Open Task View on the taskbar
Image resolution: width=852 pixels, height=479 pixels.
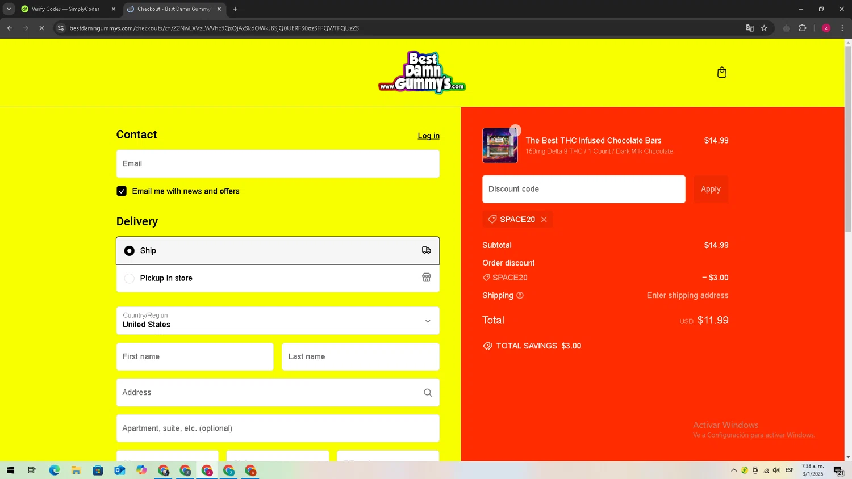point(32,470)
